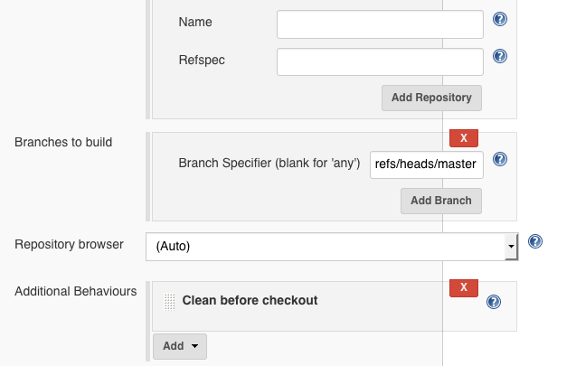576x366 pixels.
Task: Click the Repository browser dropdown arrow
Action: click(x=511, y=246)
